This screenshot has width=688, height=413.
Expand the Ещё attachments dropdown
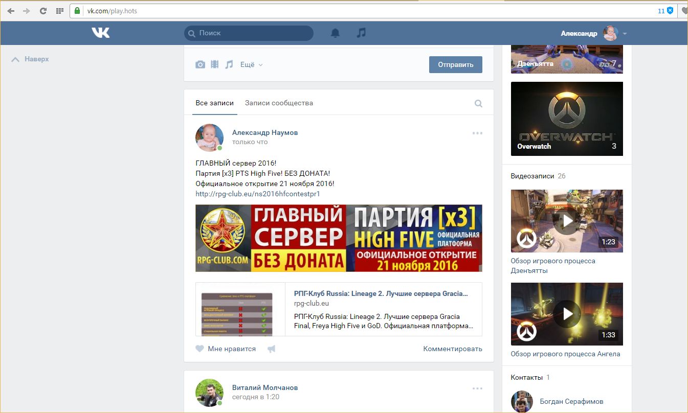pyautogui.click(x=252, y=64)
